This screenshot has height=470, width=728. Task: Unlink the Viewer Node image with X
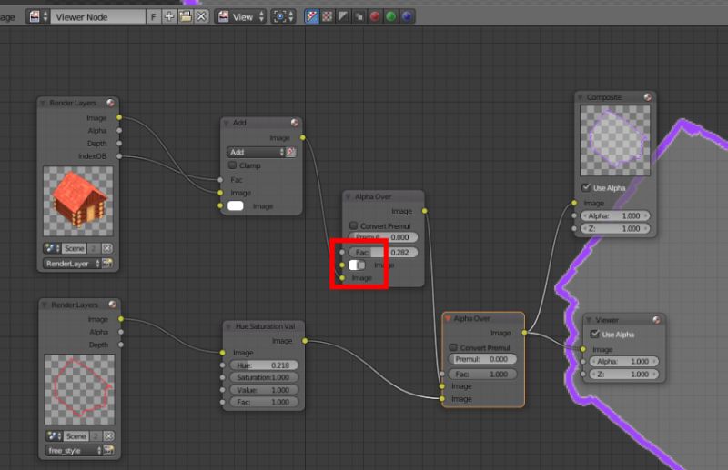click(201, 17)
